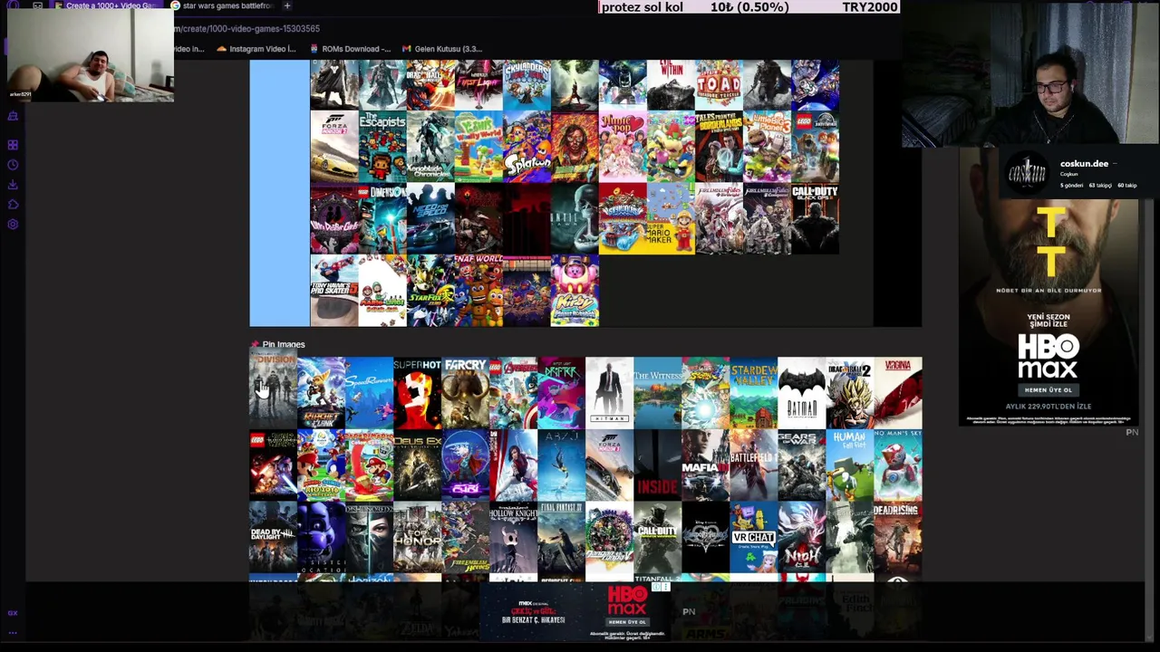Select Virginia cover in pool
Screen dimensions: 1160x652
tap(897, 392)
